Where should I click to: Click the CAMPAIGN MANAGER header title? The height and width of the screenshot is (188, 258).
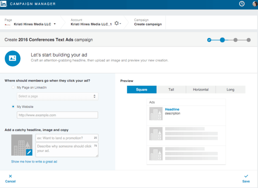pyautogui.click(x=33, y=4)
